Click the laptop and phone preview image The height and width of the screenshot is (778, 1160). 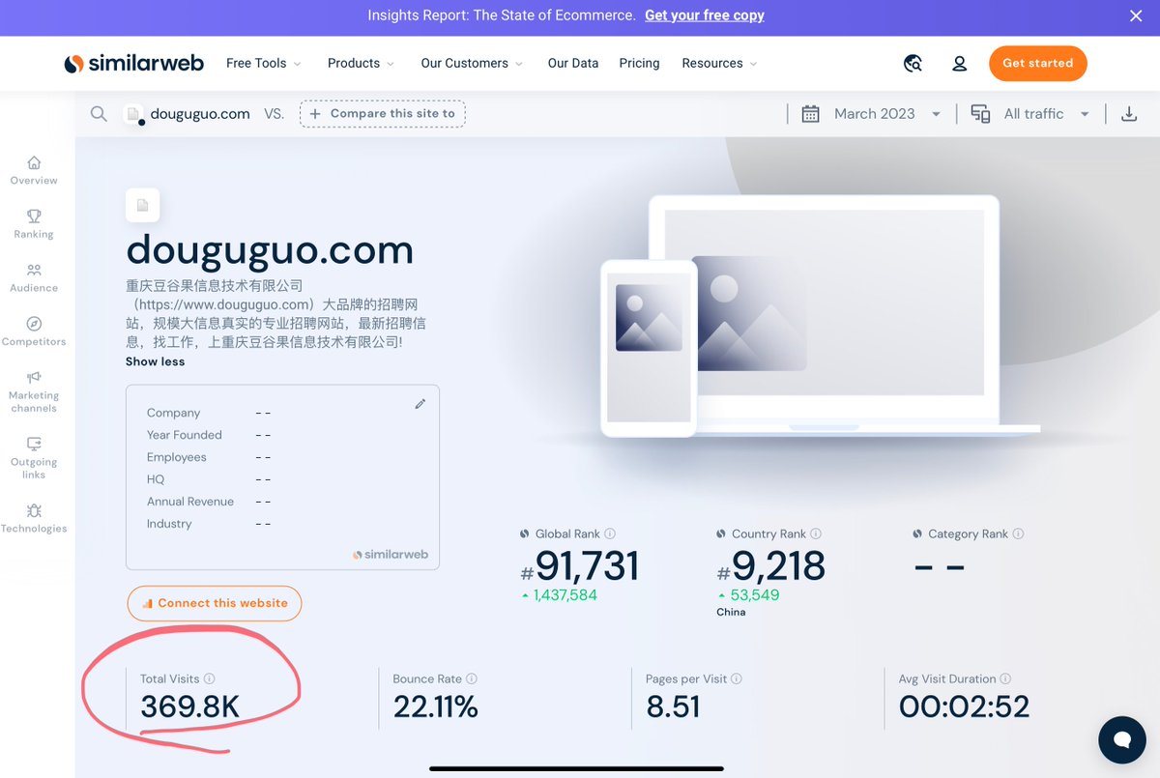coord(819,319)
